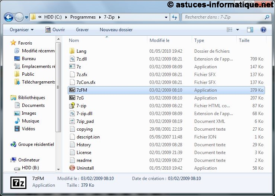
Task: Click the Back navigation arrow
Action: (x=9, y=17)
